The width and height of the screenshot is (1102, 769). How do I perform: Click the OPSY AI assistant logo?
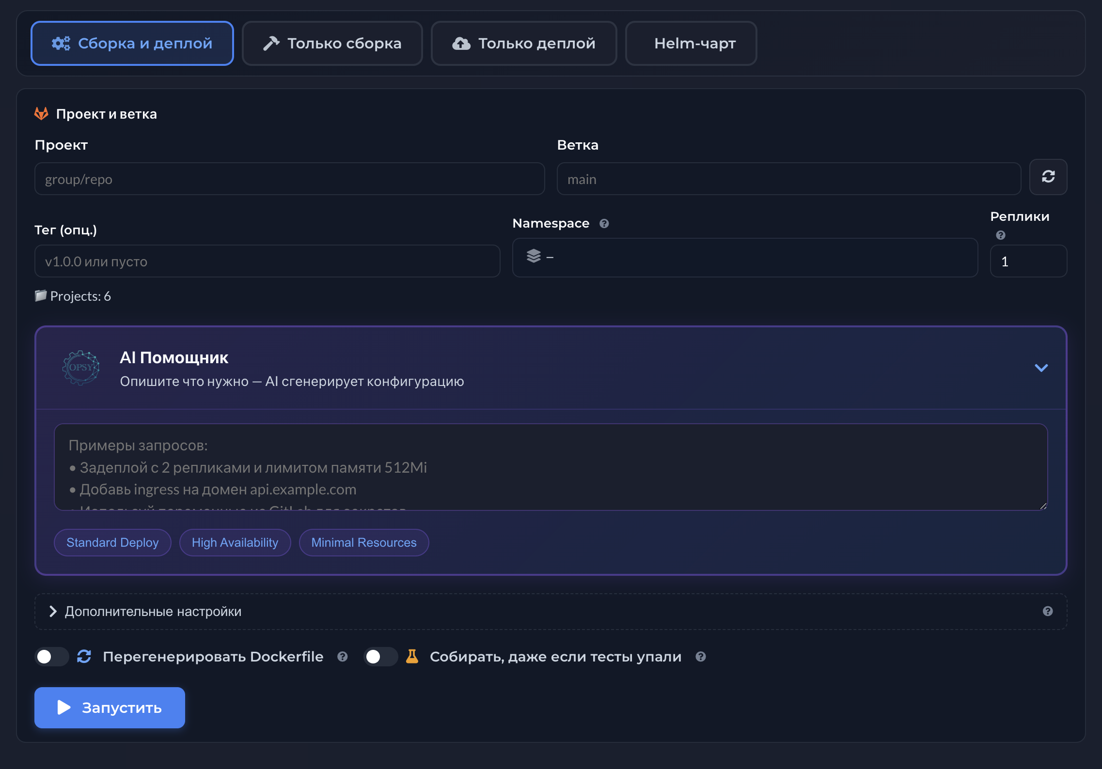point(81,368)
